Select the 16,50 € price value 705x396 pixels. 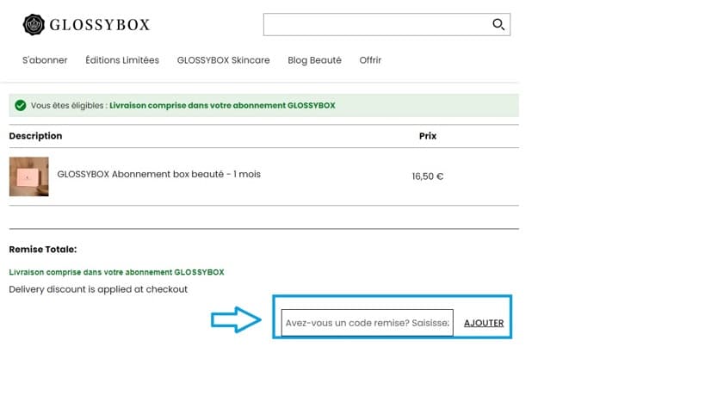(428, 176)
